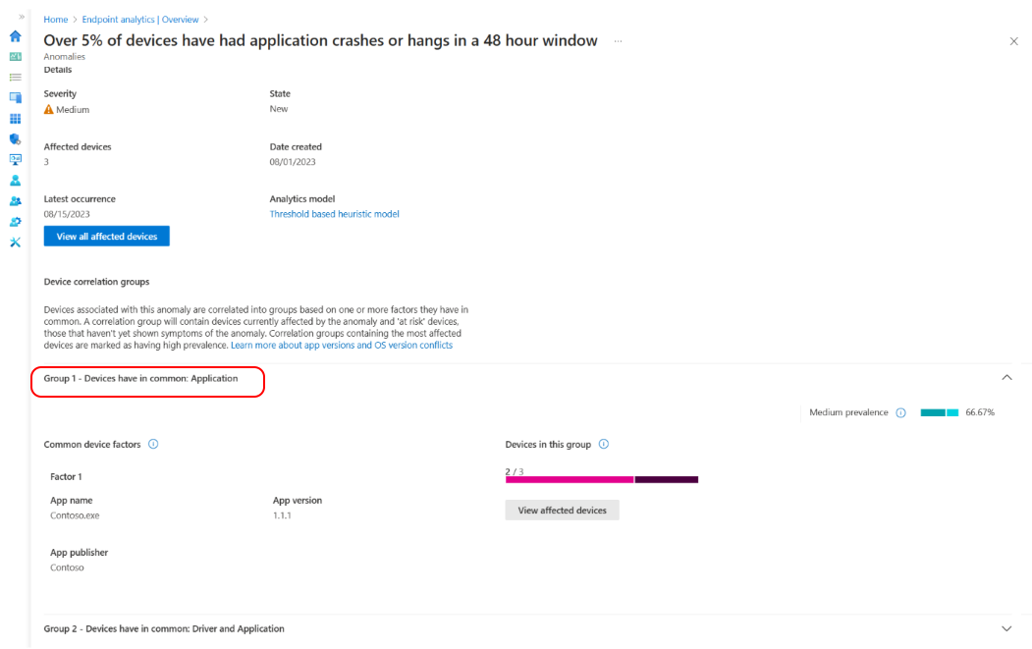Open the Home icon in sidebar
Image resolution: width=1032 pixels, height=649 pixels.
click(15, 36)
